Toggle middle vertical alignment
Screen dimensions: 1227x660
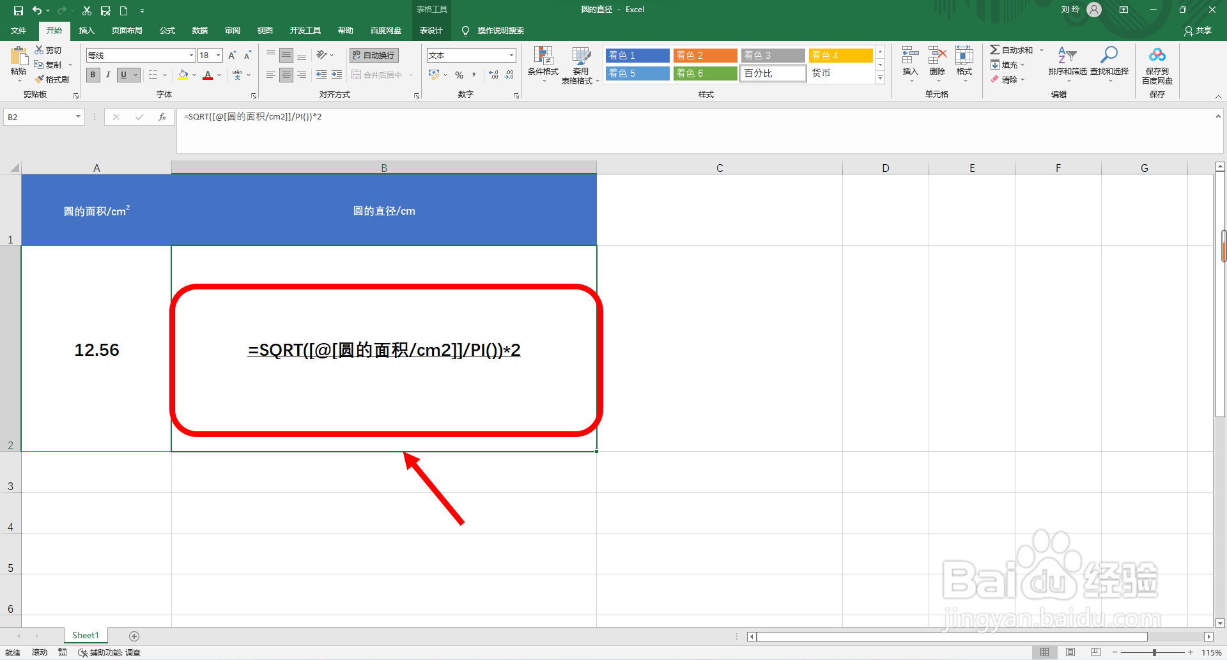[x=286, y=55]
